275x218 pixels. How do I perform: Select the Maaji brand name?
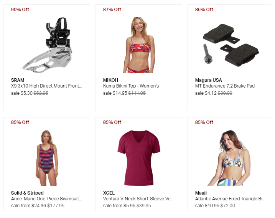tap(201, 193)
